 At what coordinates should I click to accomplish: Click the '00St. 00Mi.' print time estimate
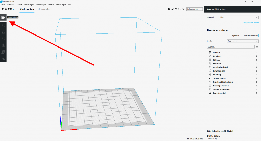coord(213,136)
